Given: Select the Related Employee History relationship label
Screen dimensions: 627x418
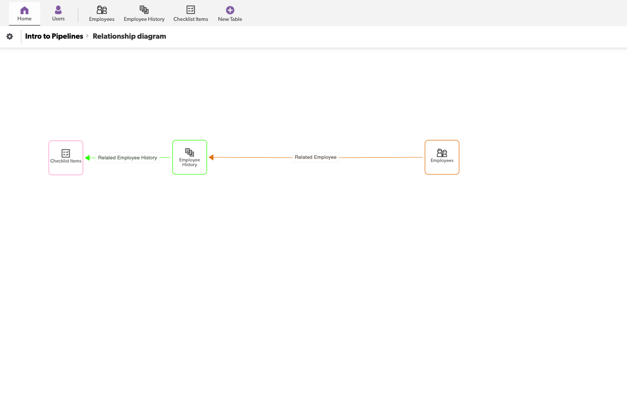Looking at the screenshot, I should click(127, 158).
